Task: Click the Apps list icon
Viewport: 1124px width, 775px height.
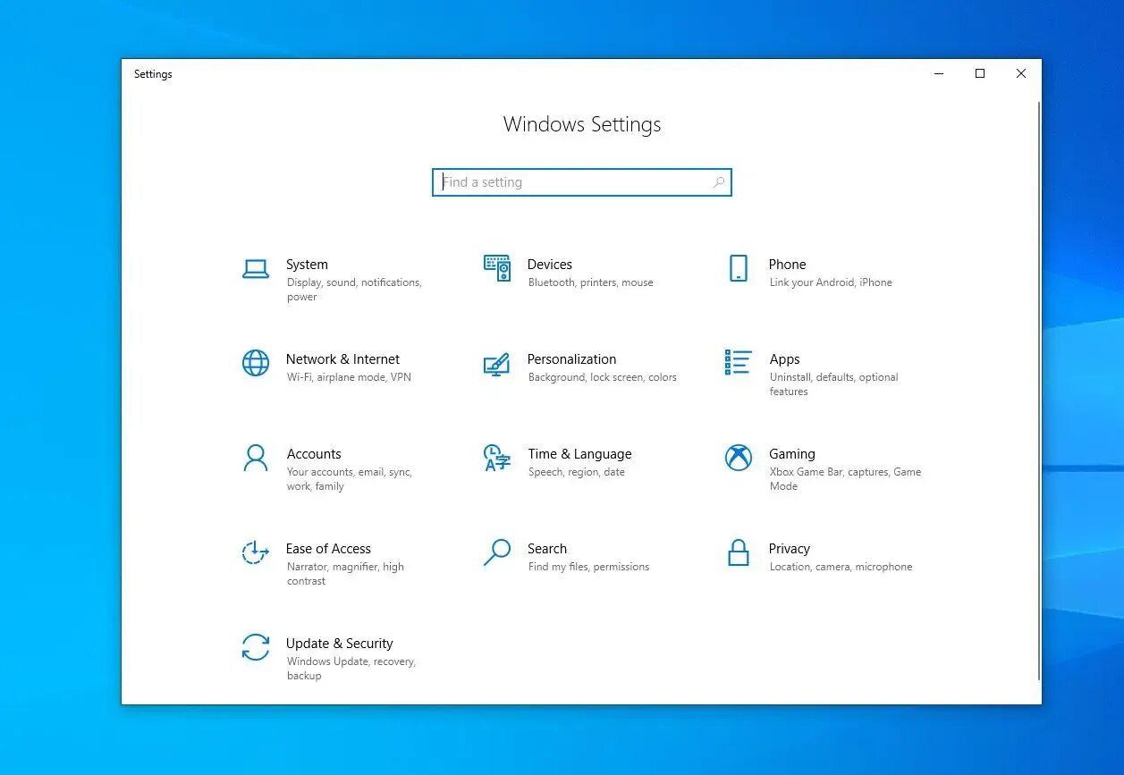Action: (x=738, y=362)
